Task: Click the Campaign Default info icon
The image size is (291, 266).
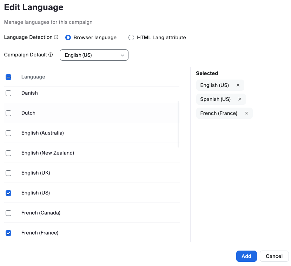Action: (x=51, y=55)
